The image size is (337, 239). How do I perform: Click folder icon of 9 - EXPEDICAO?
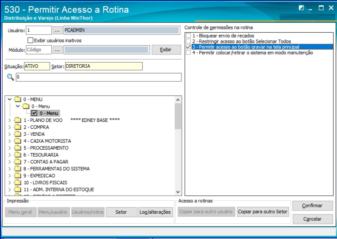point(18,175)
